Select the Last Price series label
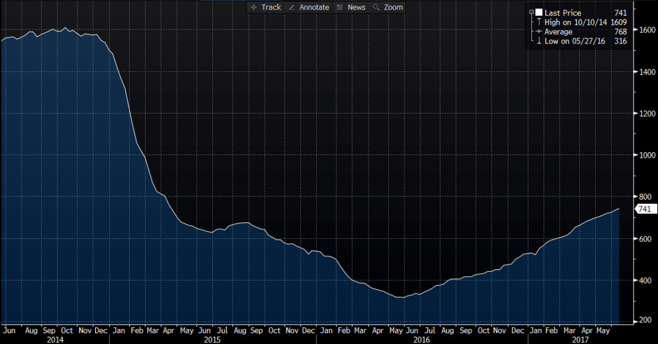658x344 pixels. pos(562,12)
